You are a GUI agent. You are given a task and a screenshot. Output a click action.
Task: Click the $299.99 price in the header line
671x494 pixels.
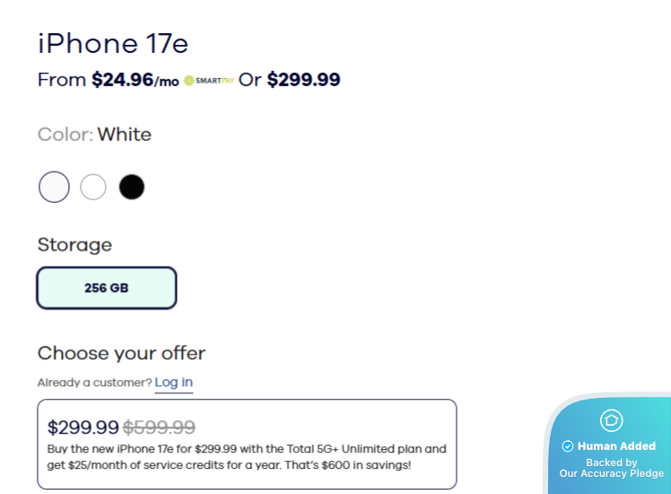click(303, 80)
